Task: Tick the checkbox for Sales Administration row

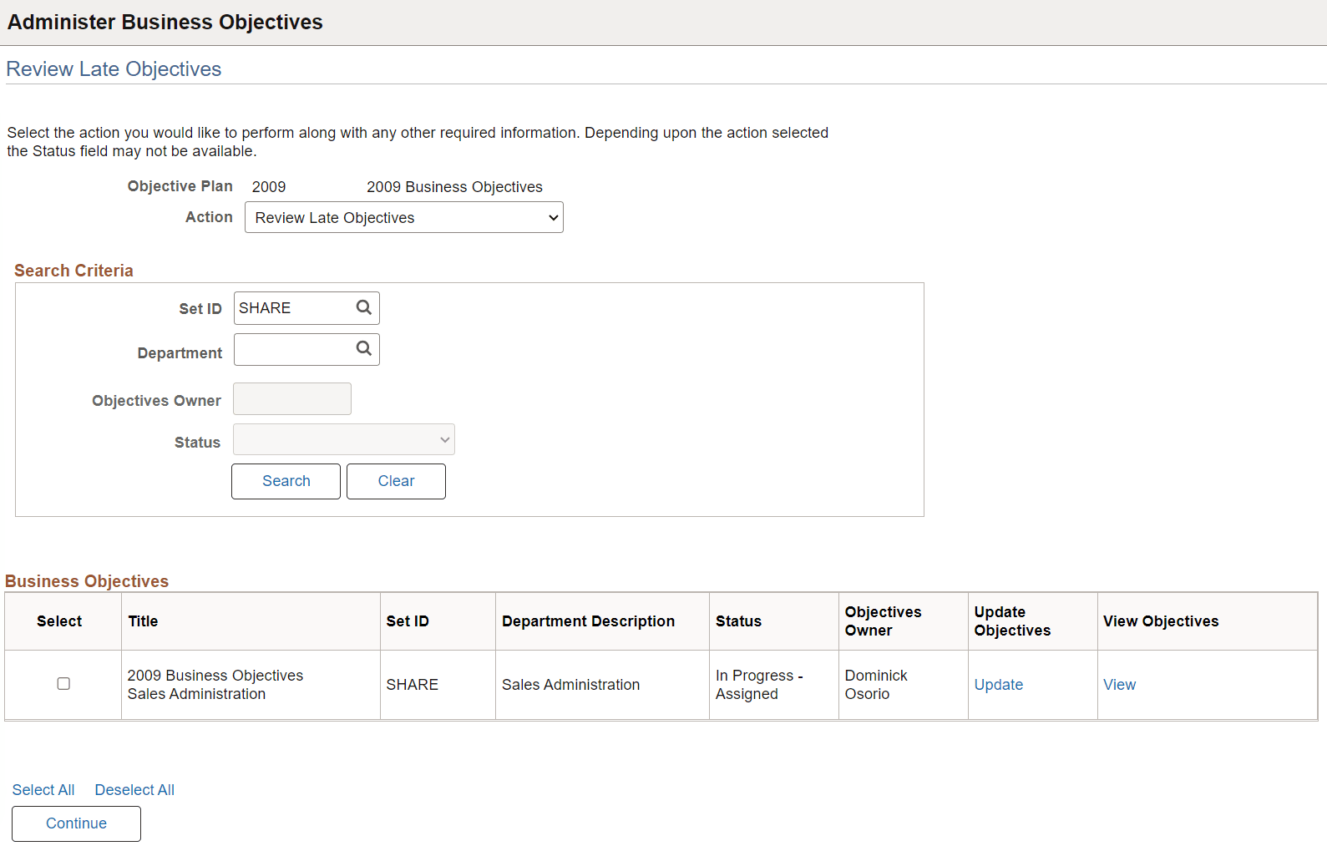Action: click(x=63, y=684)
